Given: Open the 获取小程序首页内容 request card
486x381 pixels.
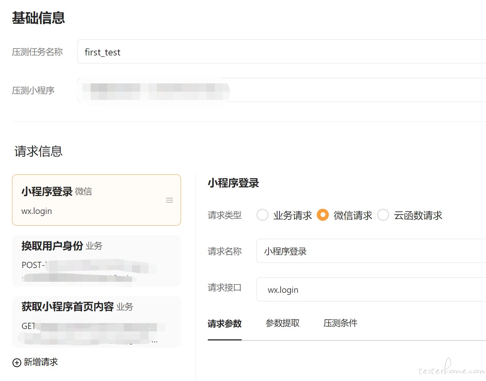Looking at the screenshot, I should (97, 322).
